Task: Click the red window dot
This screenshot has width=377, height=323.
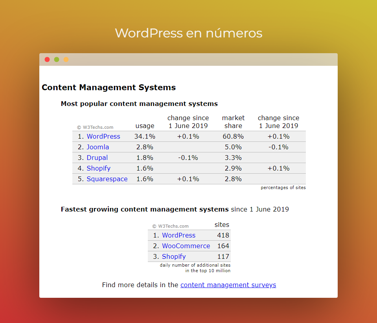Action: pyautogui.click(x=47, y=59)
